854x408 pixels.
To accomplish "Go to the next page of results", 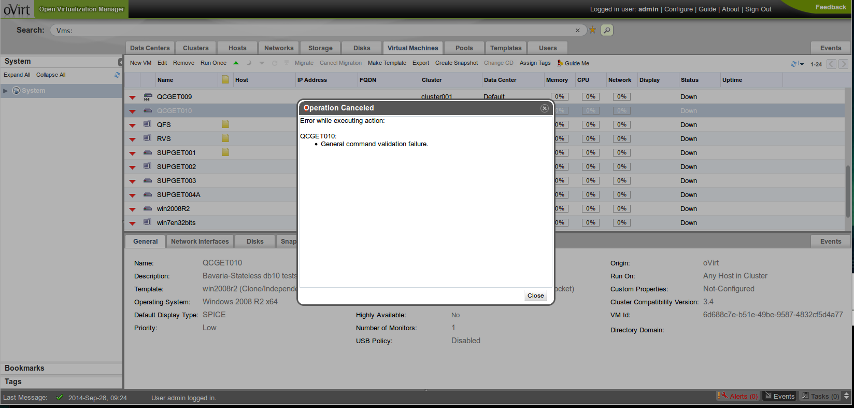I will click(x=843, y=64).
